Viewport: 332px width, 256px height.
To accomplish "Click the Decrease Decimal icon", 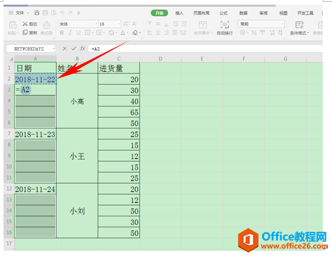I will pyautogui.click(x=280, y=33).
